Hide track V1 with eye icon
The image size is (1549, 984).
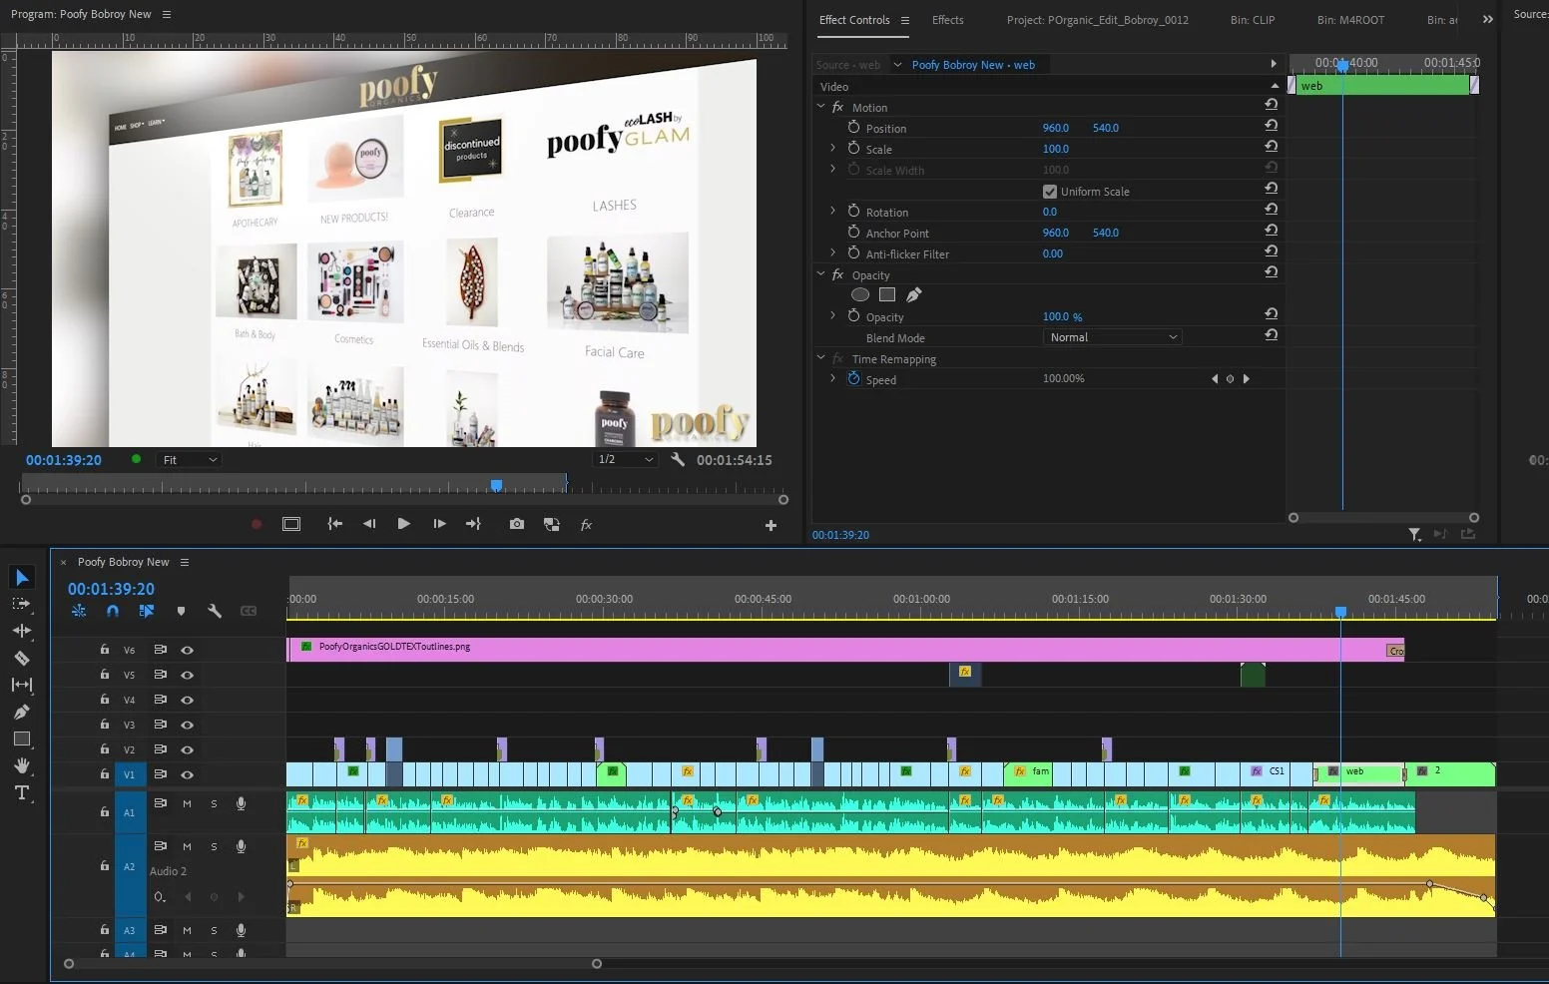pos(187,774)
